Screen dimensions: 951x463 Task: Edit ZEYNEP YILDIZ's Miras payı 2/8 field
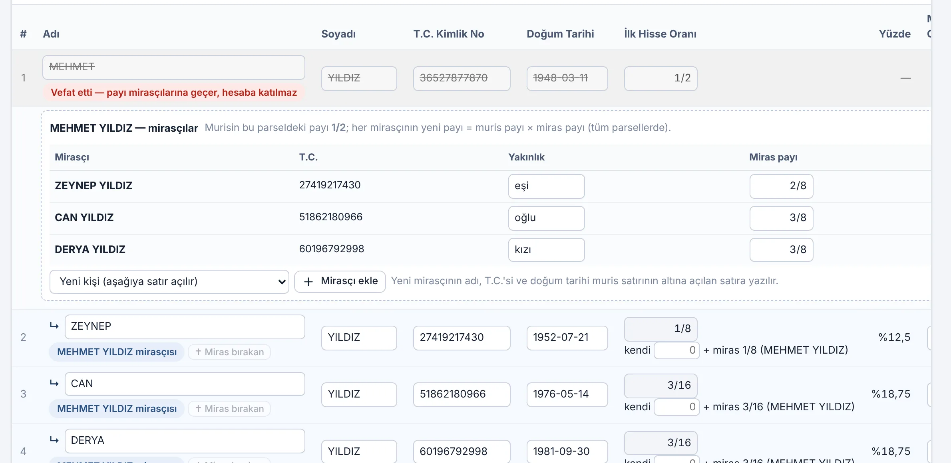(781, 186)
